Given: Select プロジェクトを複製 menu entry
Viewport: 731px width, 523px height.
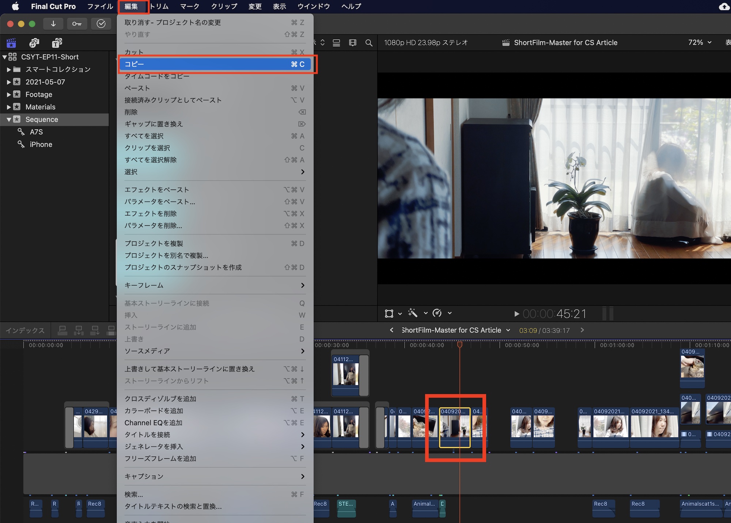Looking at the screenshot, I should [154, 243].
